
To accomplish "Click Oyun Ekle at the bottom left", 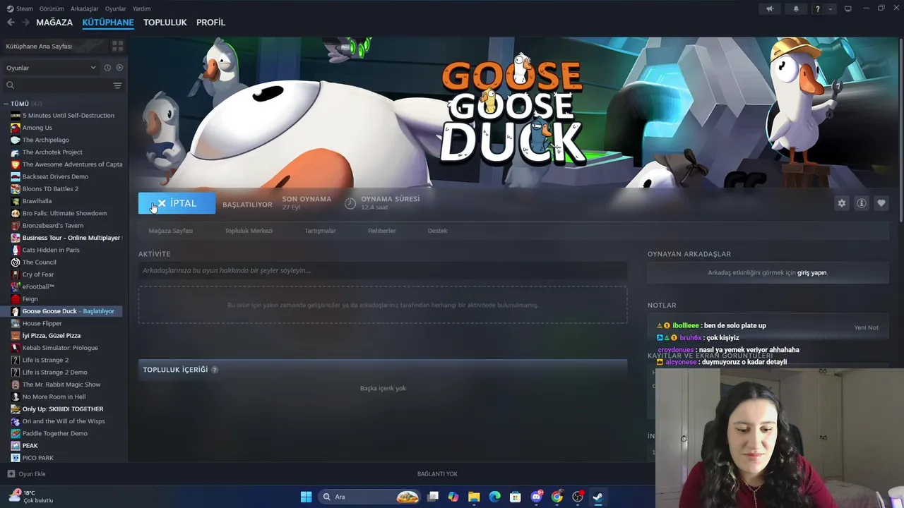I will 26,474.
